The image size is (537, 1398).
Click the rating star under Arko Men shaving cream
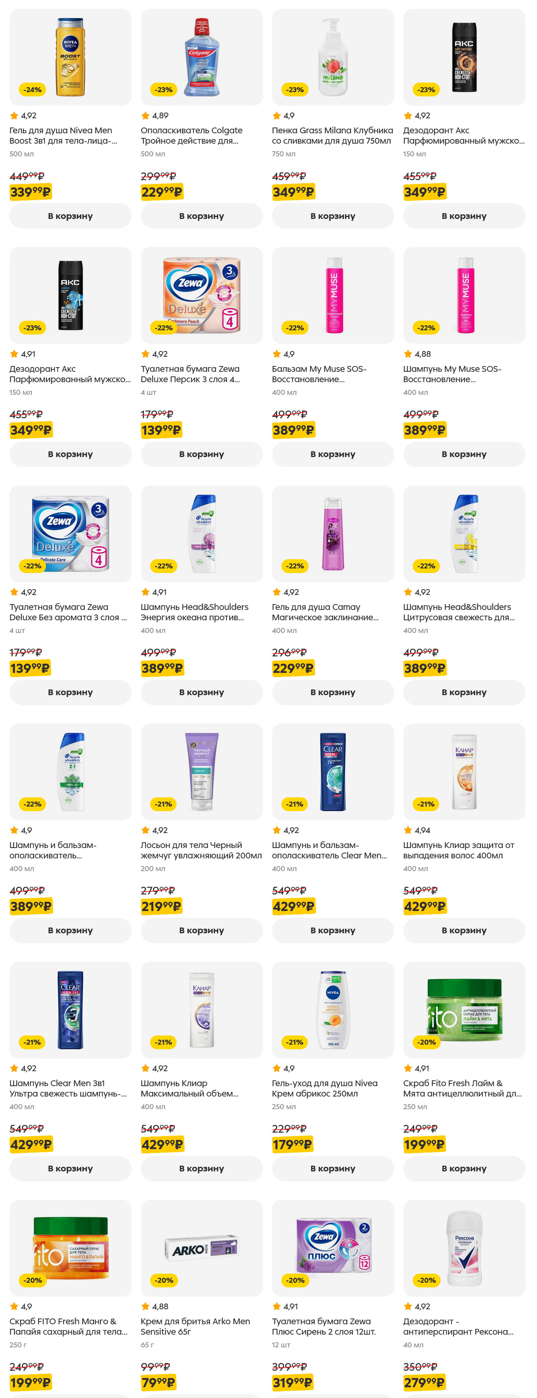point(145,1306)
